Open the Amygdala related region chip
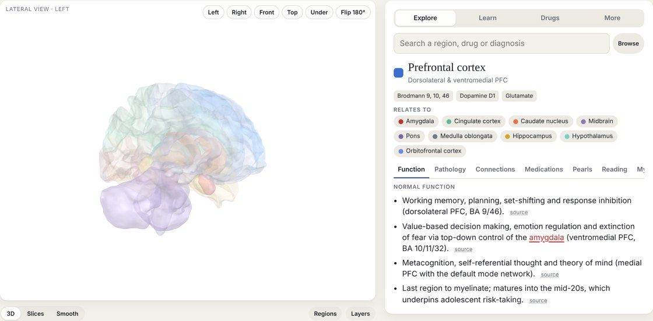Image resolution: width=653 pixels, height=321 pixels. [x=416, y=121]
